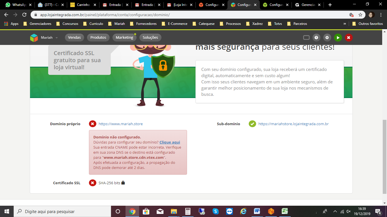Viewport: 387px width, 217px height.
Task: Open the Windows notification center
Action: pos(378,211)
